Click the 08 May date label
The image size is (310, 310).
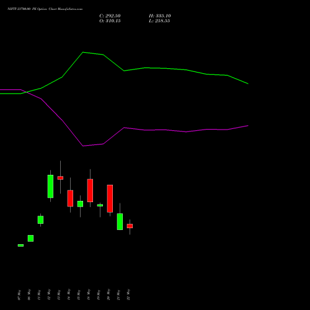(x=29, y=294)
